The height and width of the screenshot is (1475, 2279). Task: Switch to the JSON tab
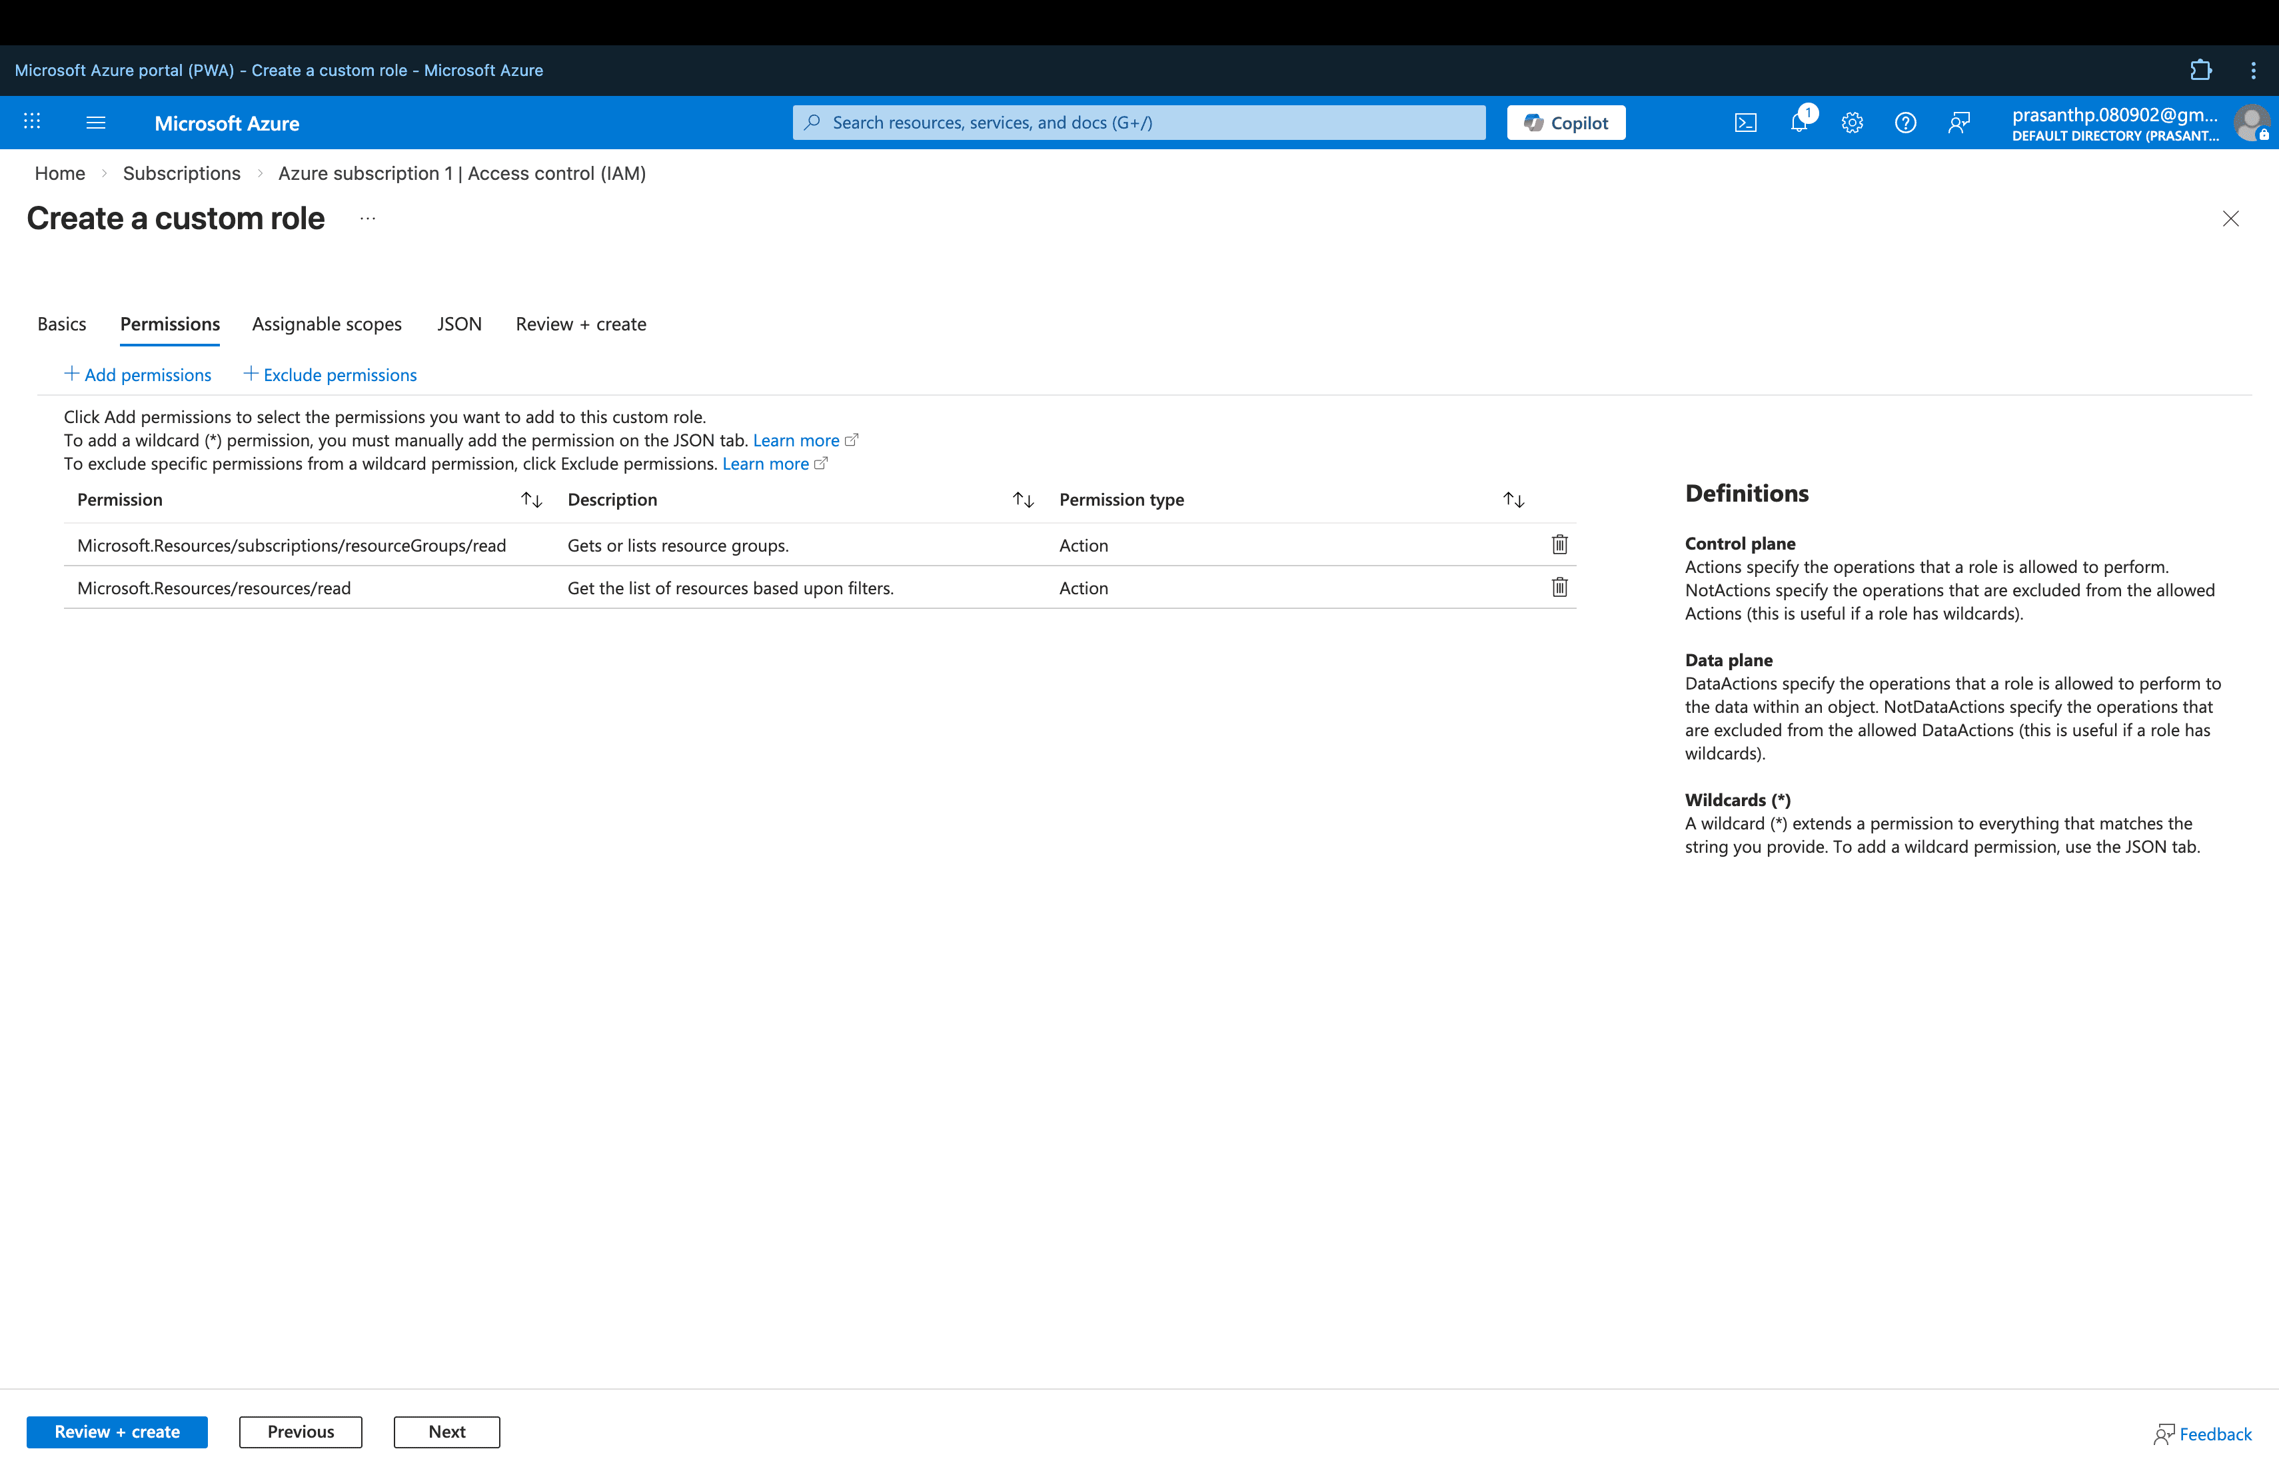tap(458, 324)
